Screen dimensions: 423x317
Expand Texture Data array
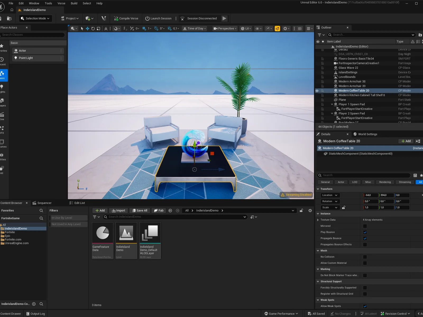318,220
